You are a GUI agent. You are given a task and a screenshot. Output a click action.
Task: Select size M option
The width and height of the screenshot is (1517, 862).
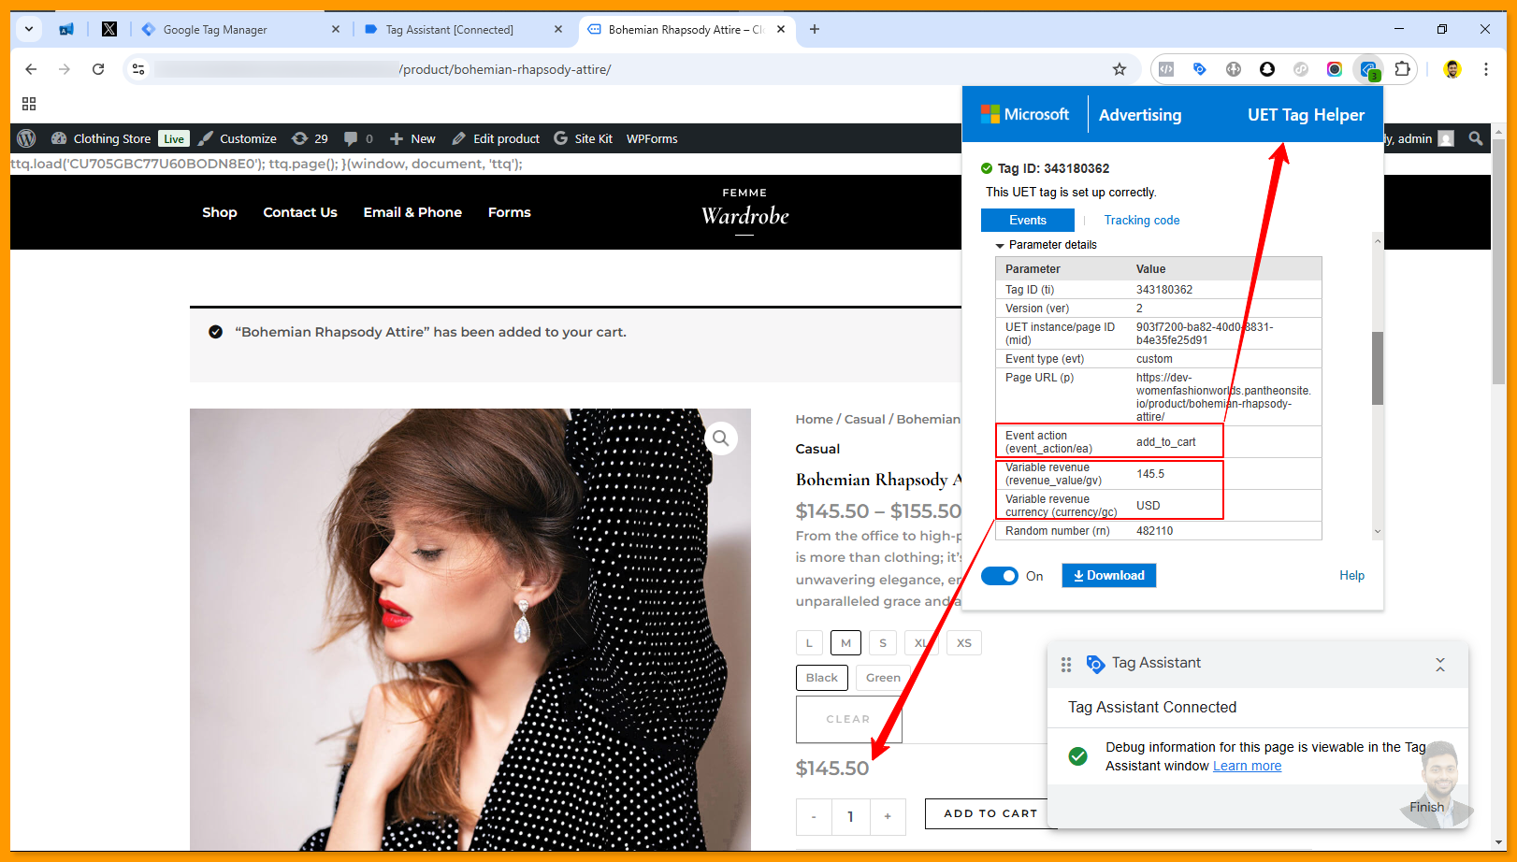[845, 643]
